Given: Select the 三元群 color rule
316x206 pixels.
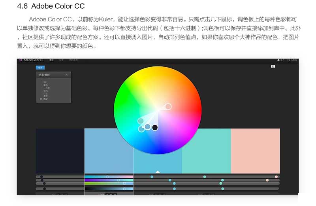Looking at the screenshot, I should coord(47,88).
